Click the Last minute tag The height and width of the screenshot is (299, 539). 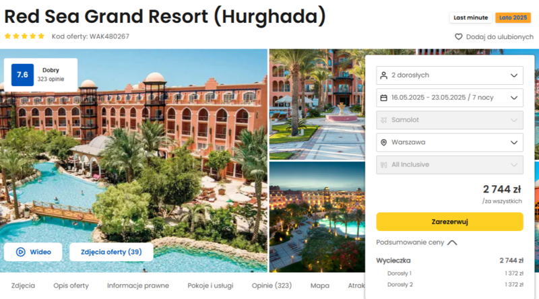tap(470, 18)
